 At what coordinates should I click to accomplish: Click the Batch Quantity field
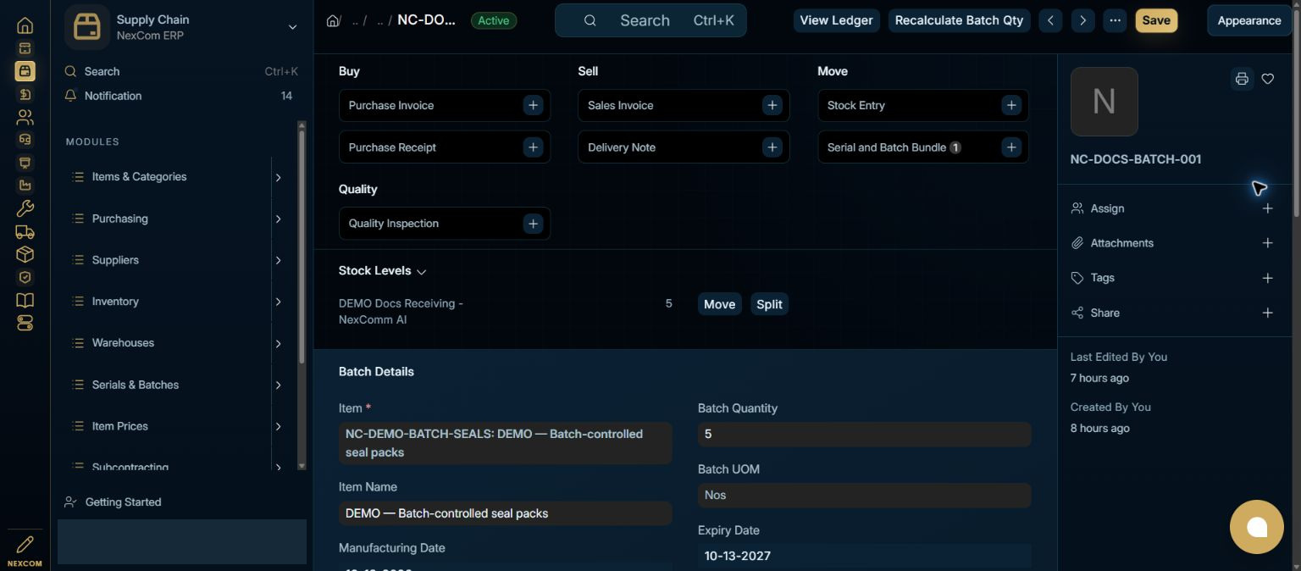(x=864, y=434)
